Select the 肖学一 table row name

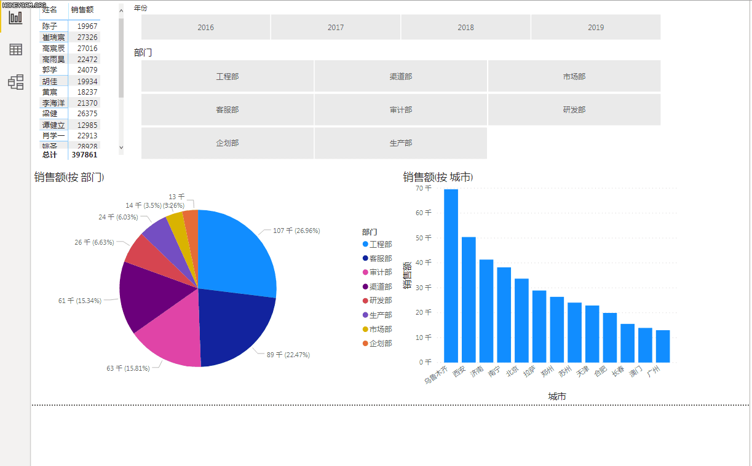(53, 136)
